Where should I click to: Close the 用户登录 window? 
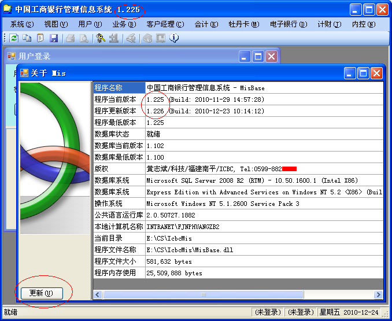(271, 56)
